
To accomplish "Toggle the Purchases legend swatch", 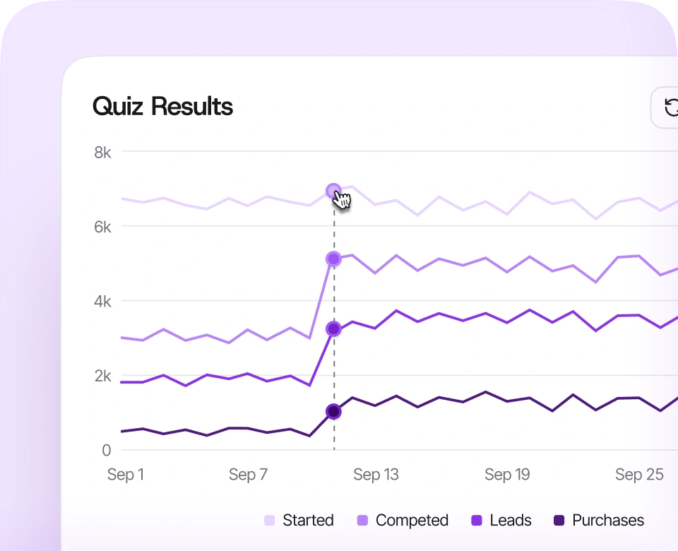I will tap(559, 521).
